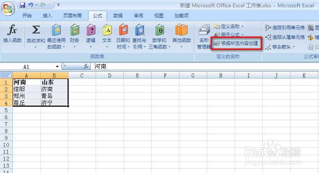Click 根据所选内容创建 button
Screen dimensions: 319x173
point(236,43)
